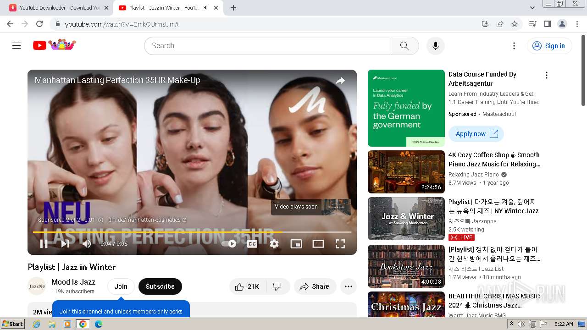Open Mood Is Jazz channel name

pyautogui.click(x=73, y=282)
